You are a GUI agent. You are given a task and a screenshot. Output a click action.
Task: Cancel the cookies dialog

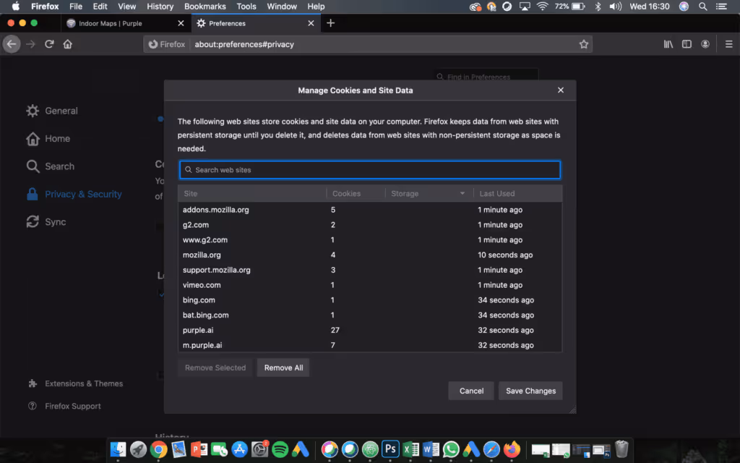pos(471,391)
